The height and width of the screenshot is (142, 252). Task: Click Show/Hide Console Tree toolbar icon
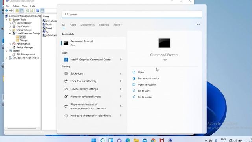[22, 11]
